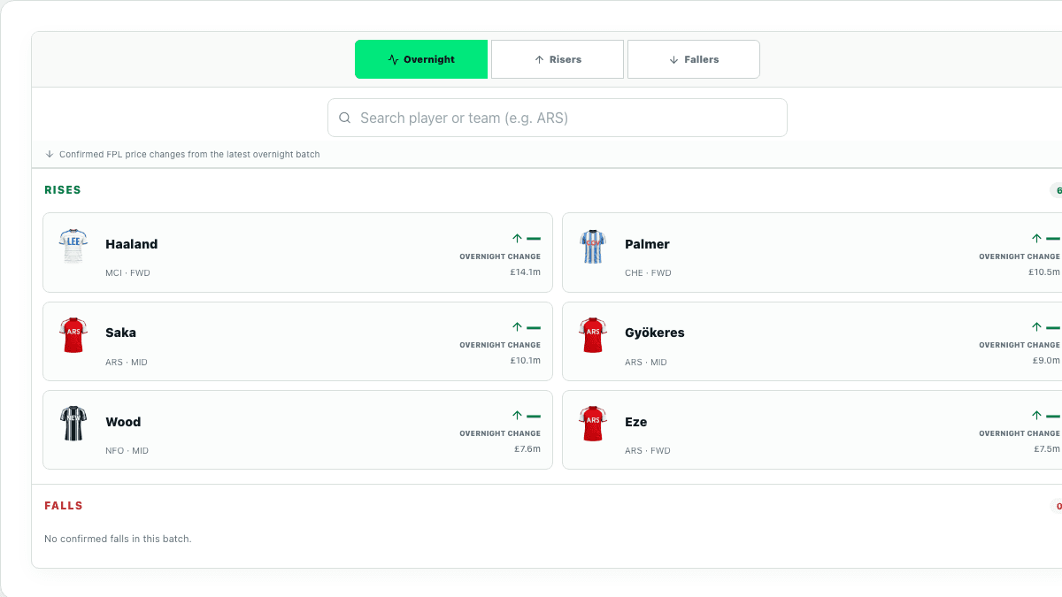Click the rise arrow on the Eze card
This screenshot has height=597, width=1062.
(1036, 416)
